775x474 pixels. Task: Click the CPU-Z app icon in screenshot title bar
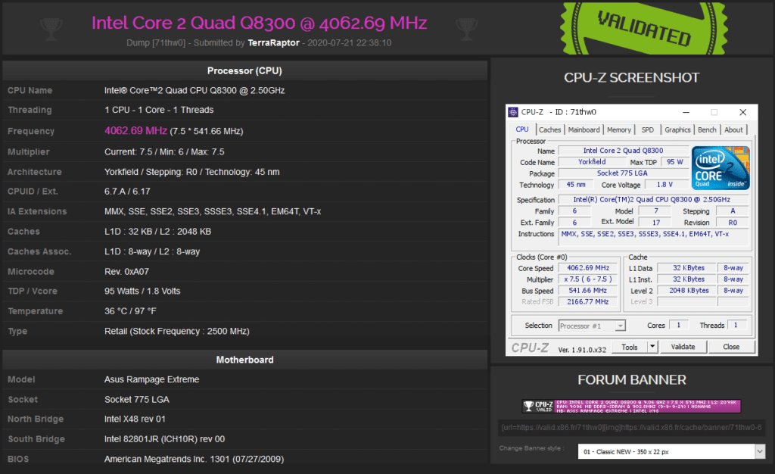coord(513,112)
